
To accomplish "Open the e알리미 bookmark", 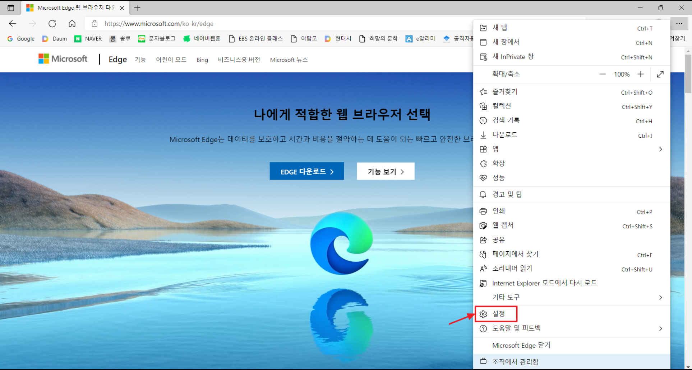I will coord(420,39).
